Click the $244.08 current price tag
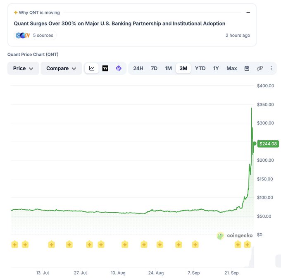 point(268,144)
